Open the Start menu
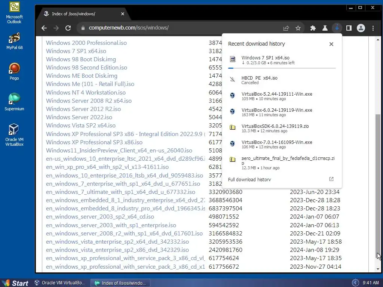Viewport: 383px width, 287px height. coord(15,283)
